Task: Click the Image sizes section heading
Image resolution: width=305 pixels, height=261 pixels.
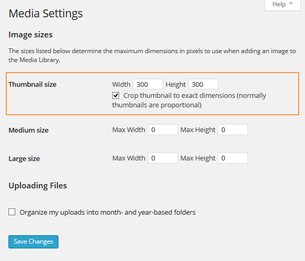Action: click(x=31, y=35)
